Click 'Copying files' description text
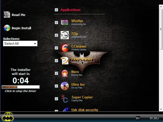The width and height of the screenshot is (163, 122). point(77,100)
